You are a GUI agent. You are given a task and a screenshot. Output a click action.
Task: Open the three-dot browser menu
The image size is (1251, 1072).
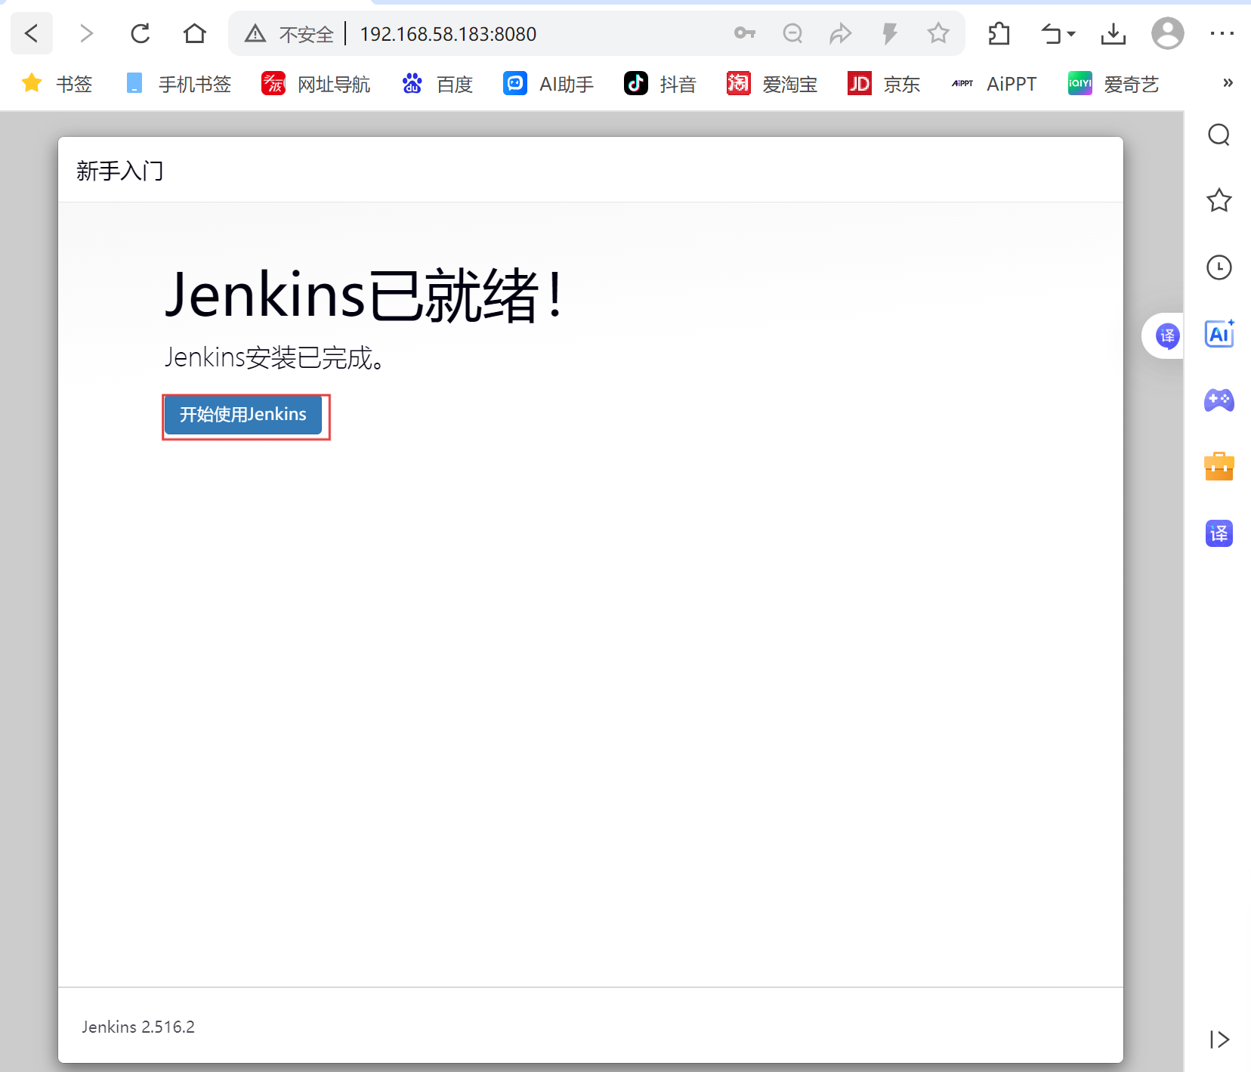(1222, 33)
